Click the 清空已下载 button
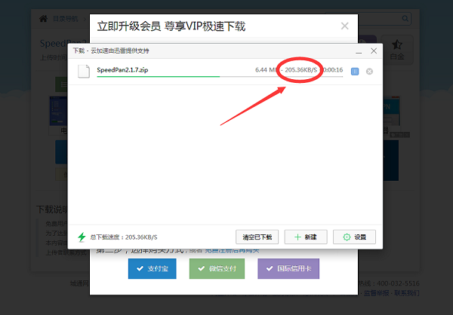The image size is (453, 315). tap(257, 237)
